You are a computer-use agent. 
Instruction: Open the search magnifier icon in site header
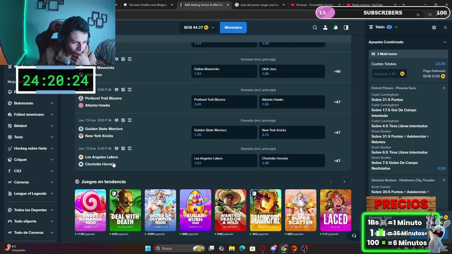(315, 28)
